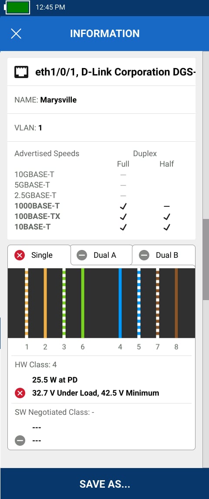Tap the Ethernet port icon beside eth1/0/1
209x499 pixels.
[21, 72]
